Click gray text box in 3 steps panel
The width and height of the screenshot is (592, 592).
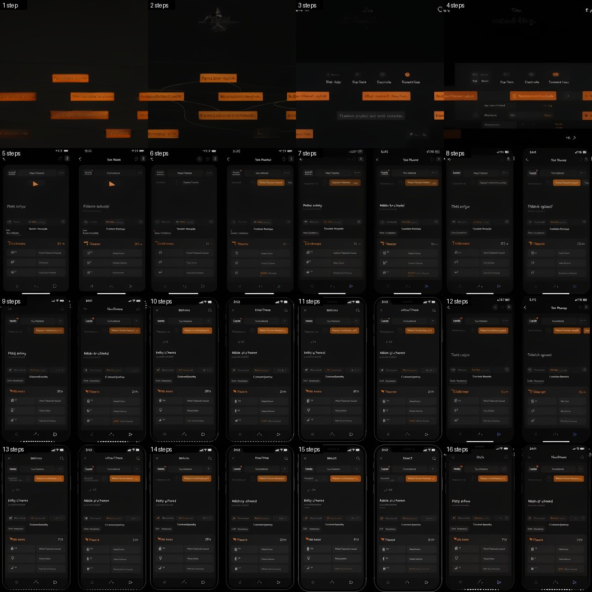pyautogui.click(x=371, y=116)
